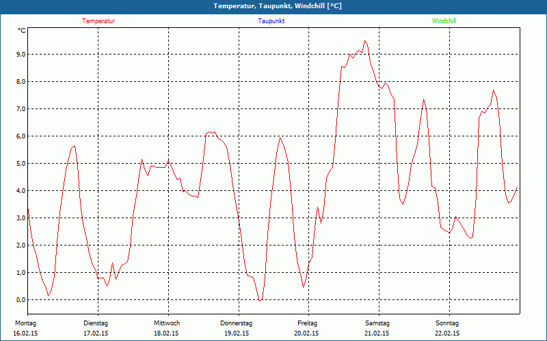Click the highest temperature peak above 9,0

[x=365, y=41]
